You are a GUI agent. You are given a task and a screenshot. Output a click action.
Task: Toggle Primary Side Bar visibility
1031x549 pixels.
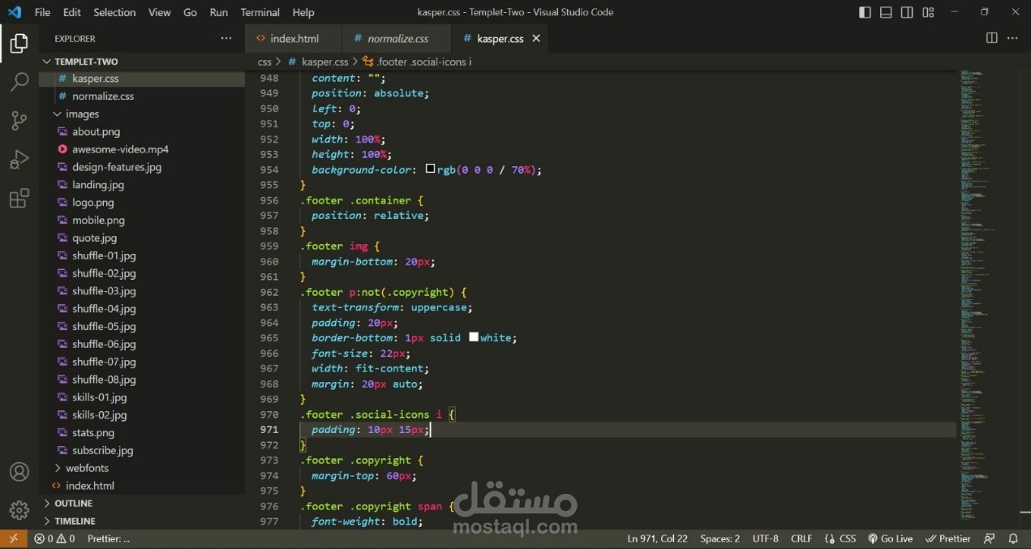(865, 12)
